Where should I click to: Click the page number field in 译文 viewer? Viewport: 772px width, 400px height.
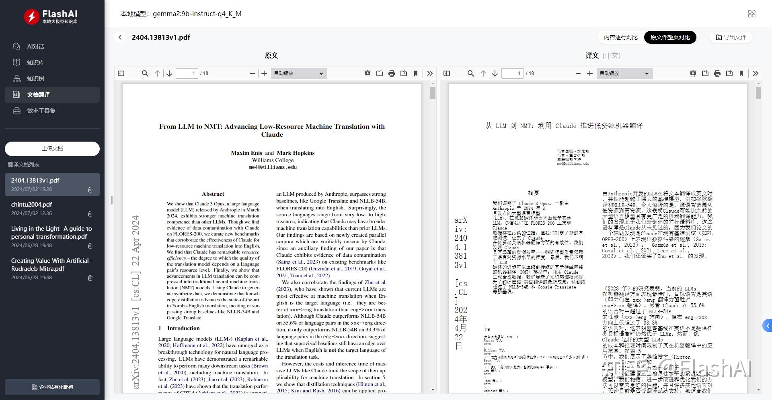pyautogui.click(x=513, y=73)
